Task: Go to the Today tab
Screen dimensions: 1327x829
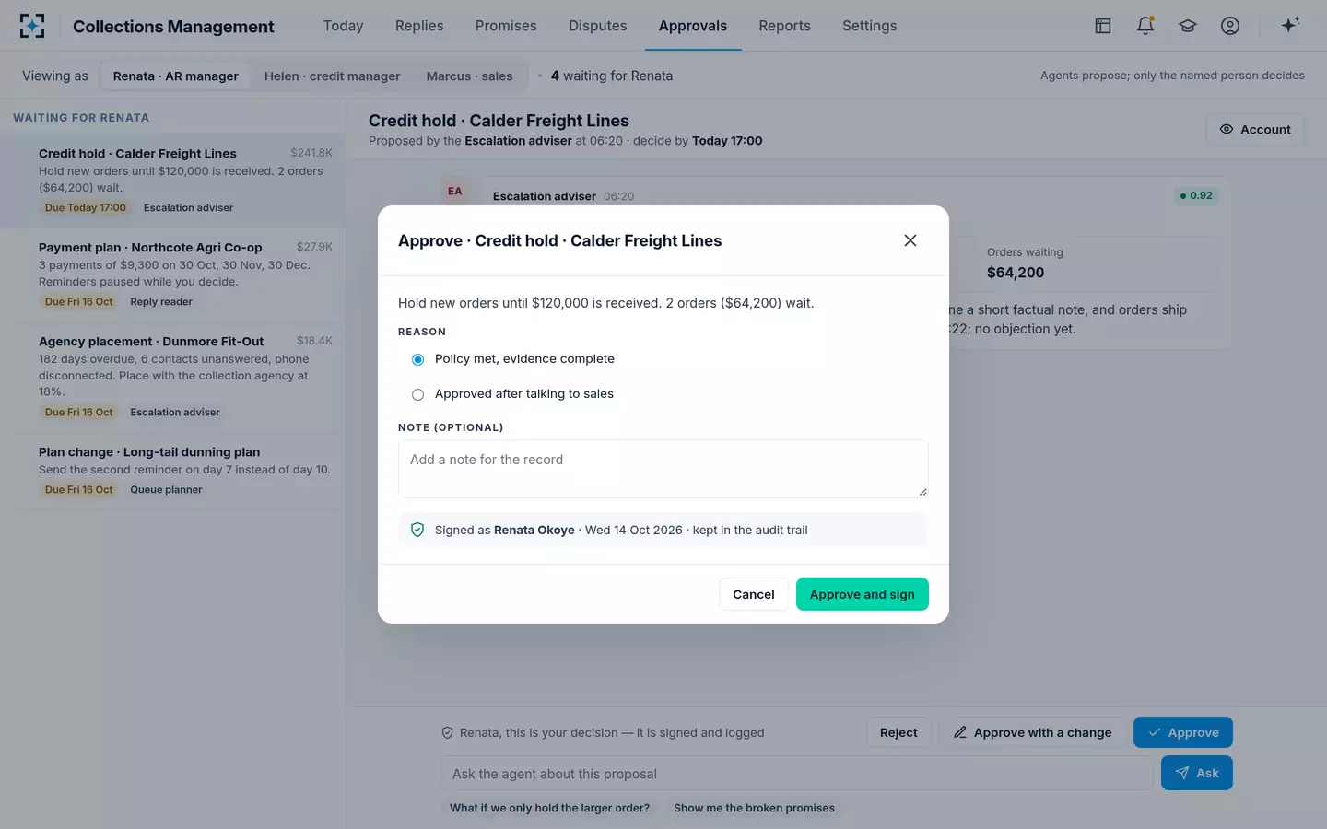Action: pos(343,26)
